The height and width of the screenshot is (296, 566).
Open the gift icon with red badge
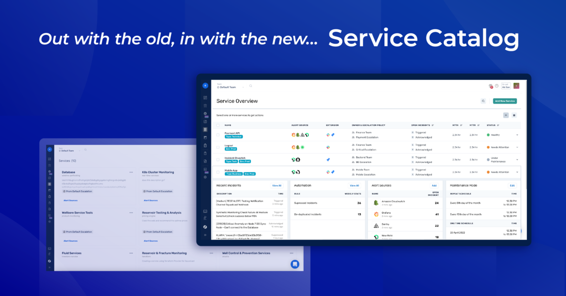tap(491, 86)
